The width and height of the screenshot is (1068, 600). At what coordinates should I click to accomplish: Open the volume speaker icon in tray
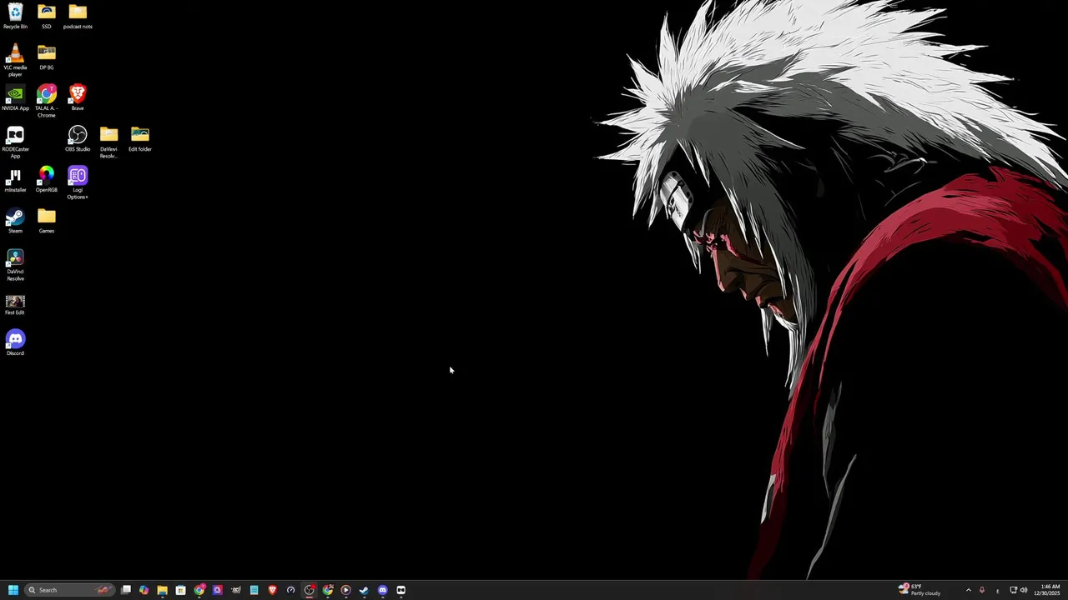tap(1024, 590)
